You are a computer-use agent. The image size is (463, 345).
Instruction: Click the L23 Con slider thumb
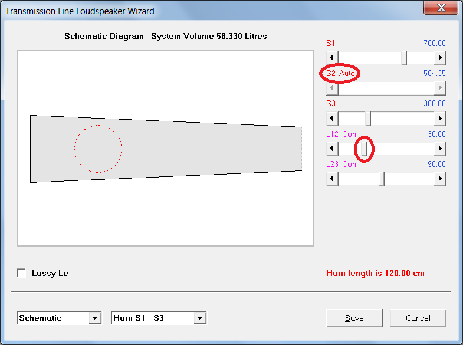click(382, 179)
